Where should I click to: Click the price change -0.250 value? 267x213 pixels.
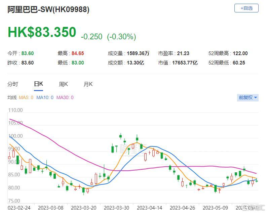point(91,37)
